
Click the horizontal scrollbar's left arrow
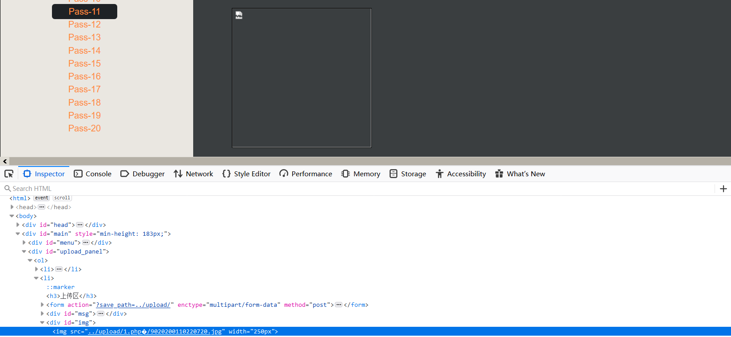pyautogui.click(x=5, y=161)
